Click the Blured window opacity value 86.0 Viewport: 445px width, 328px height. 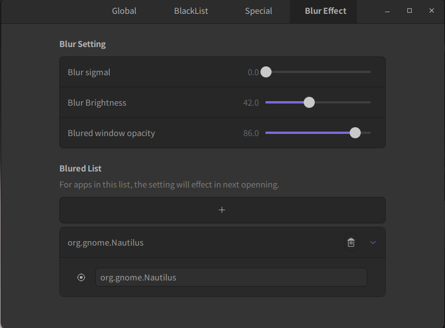click(251, 133)
